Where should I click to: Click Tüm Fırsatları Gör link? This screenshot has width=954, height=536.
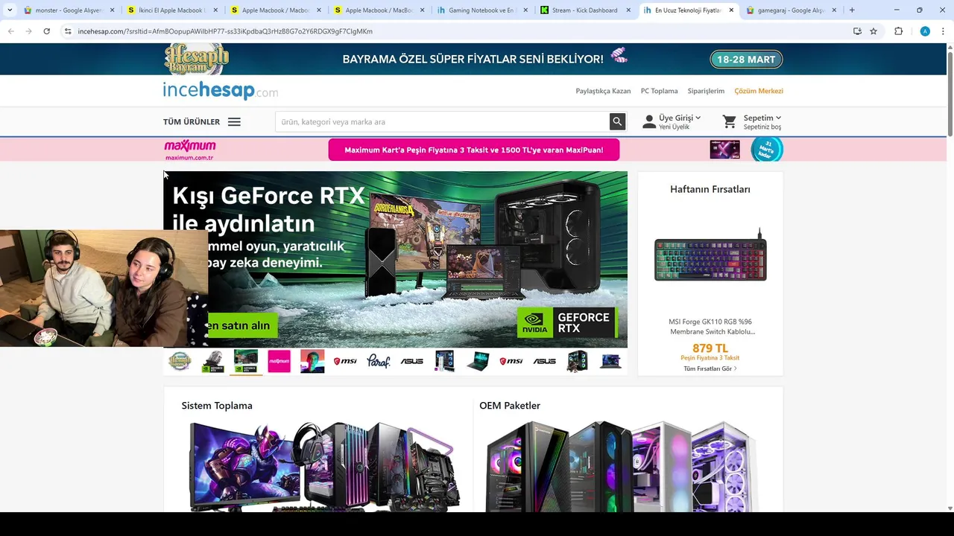(x=710, y=368)
